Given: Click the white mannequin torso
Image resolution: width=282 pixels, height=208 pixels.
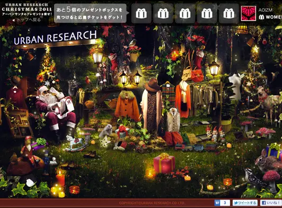Looking at the screenshot, I should pos(235,86).
